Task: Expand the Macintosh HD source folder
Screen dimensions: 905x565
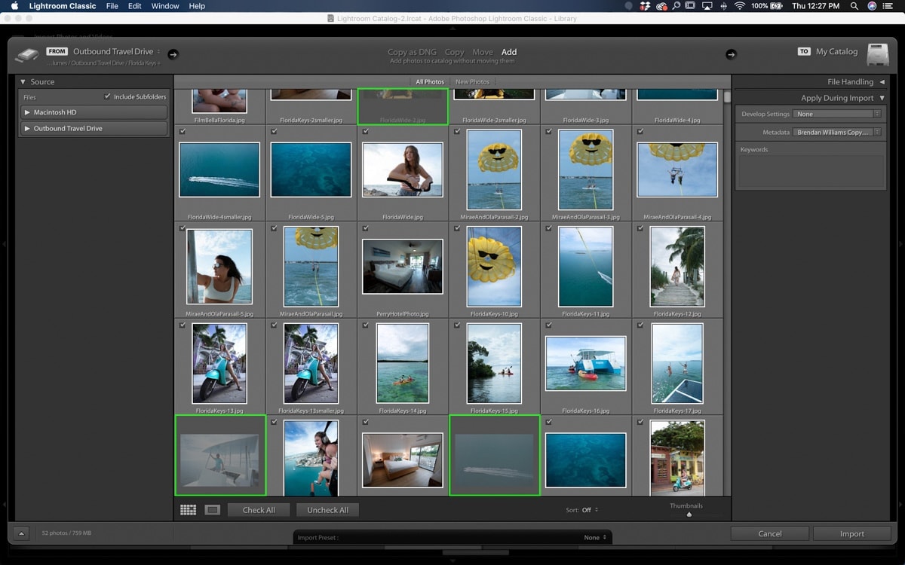Action: [27, 112]
